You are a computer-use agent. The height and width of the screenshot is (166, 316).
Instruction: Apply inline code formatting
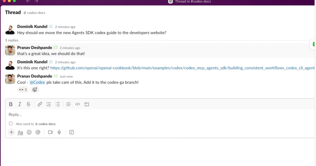pyautogui.click(x=78, y=104)
